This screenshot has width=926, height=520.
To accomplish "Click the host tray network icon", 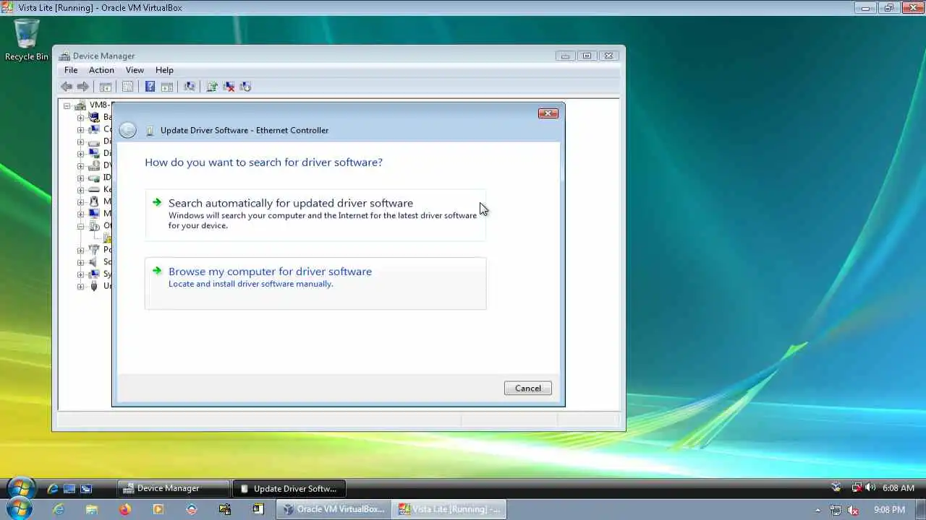I will click(x=836, y=510).
